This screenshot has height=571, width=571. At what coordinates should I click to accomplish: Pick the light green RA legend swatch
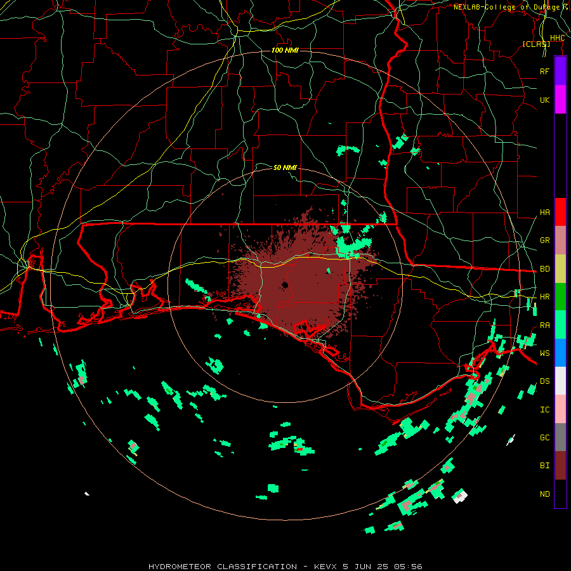tap(560, 325)
